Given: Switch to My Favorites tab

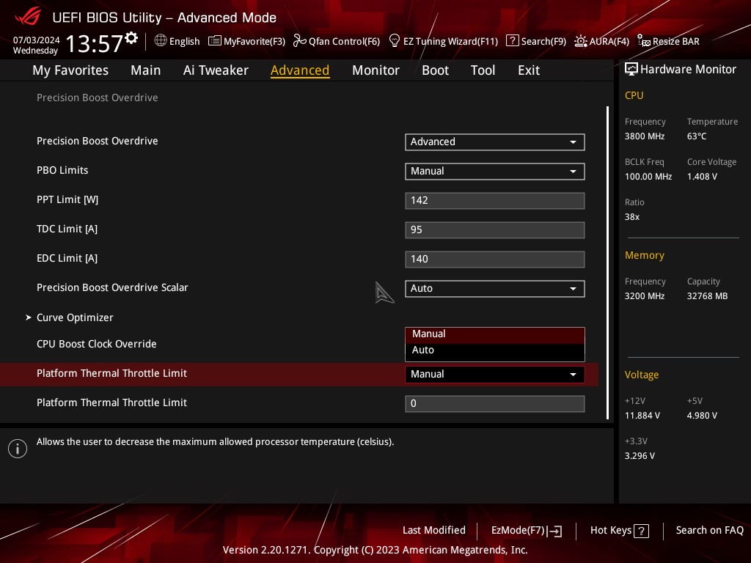Looking at the screenshot, I should [70, 70].
